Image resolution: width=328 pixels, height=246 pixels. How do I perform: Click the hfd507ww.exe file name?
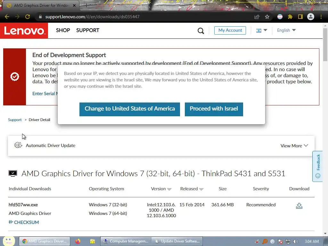pos(23,205)
